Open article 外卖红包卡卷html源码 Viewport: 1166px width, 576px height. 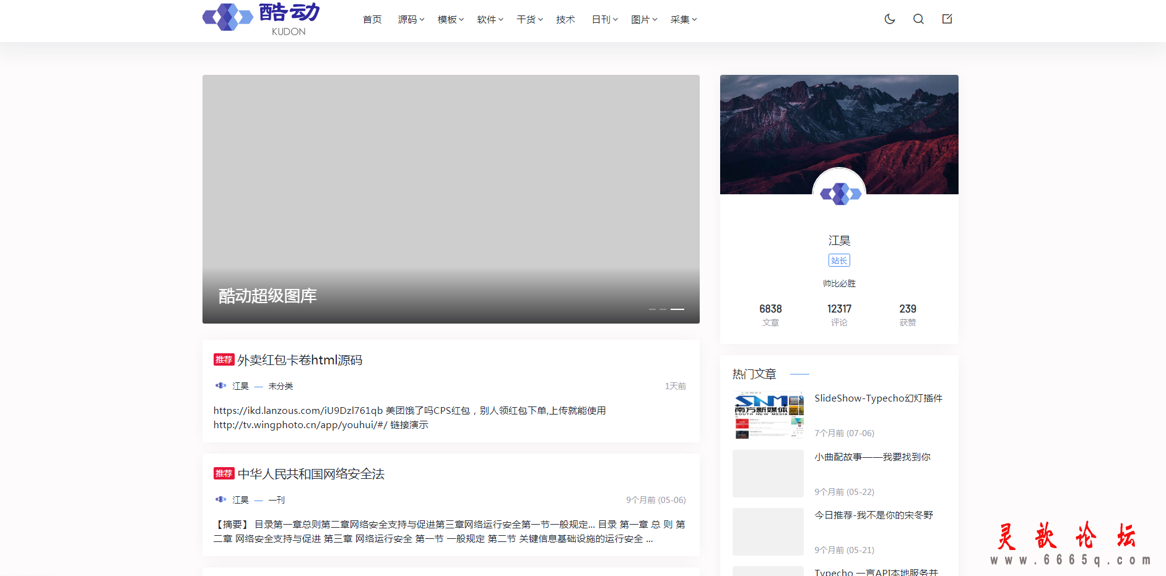(x=300, y=360)
